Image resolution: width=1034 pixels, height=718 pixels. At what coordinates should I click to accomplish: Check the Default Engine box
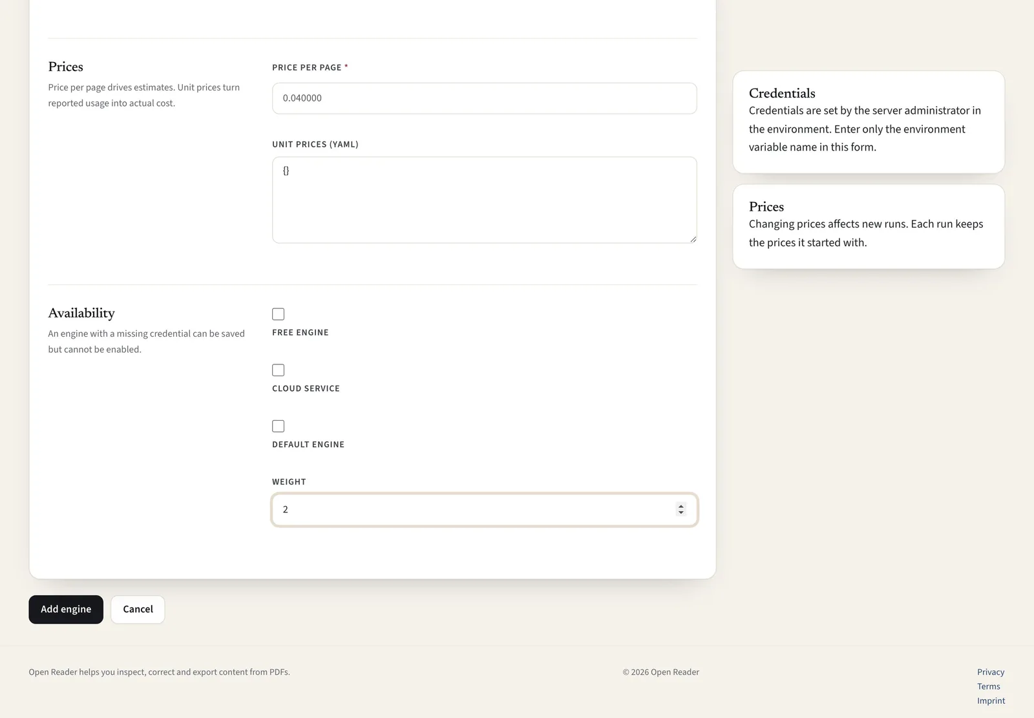pos(278,426)
